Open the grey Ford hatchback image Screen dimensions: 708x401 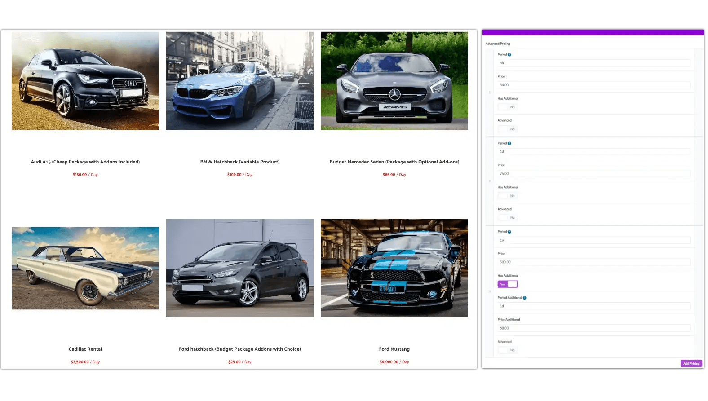(x=240, y=268)
